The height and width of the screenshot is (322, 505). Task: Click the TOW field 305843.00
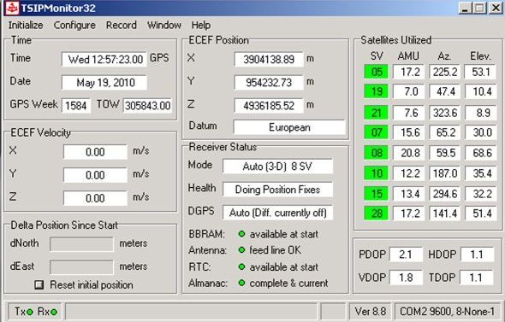(147, 105)
